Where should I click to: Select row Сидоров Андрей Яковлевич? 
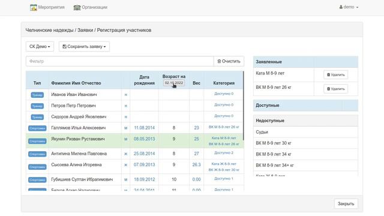click(x=135, y=117)
